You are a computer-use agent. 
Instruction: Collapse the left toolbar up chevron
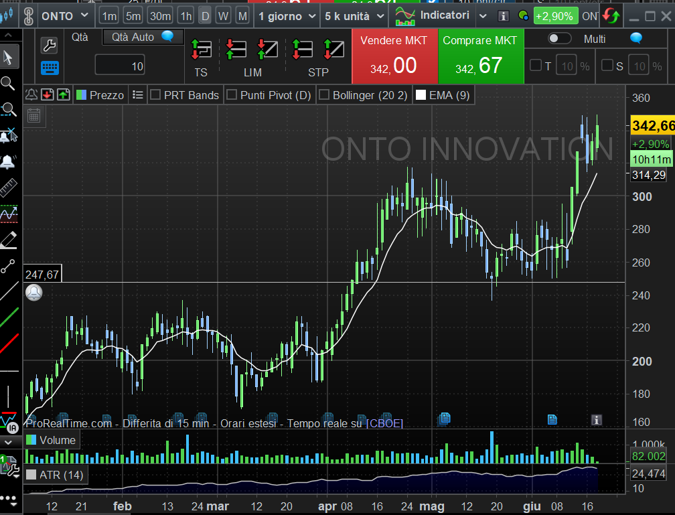[8, 35]
